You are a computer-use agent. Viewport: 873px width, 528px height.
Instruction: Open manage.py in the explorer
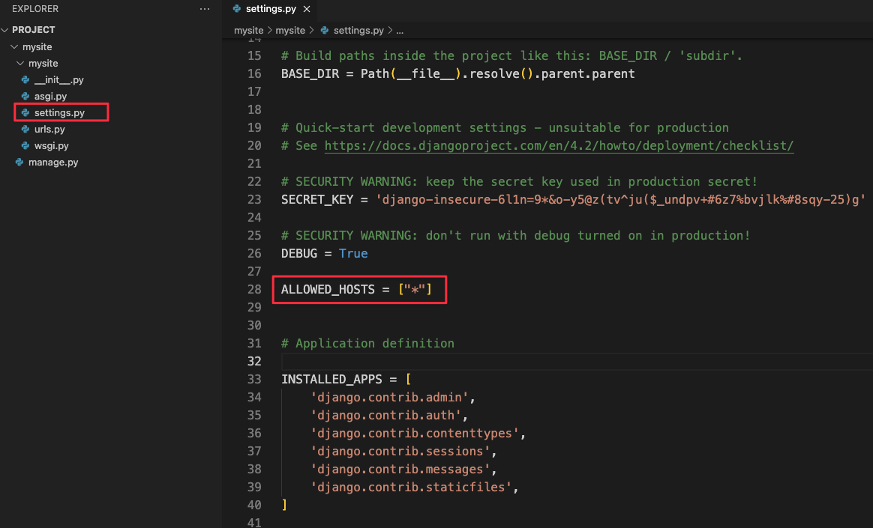click(53, 163)
